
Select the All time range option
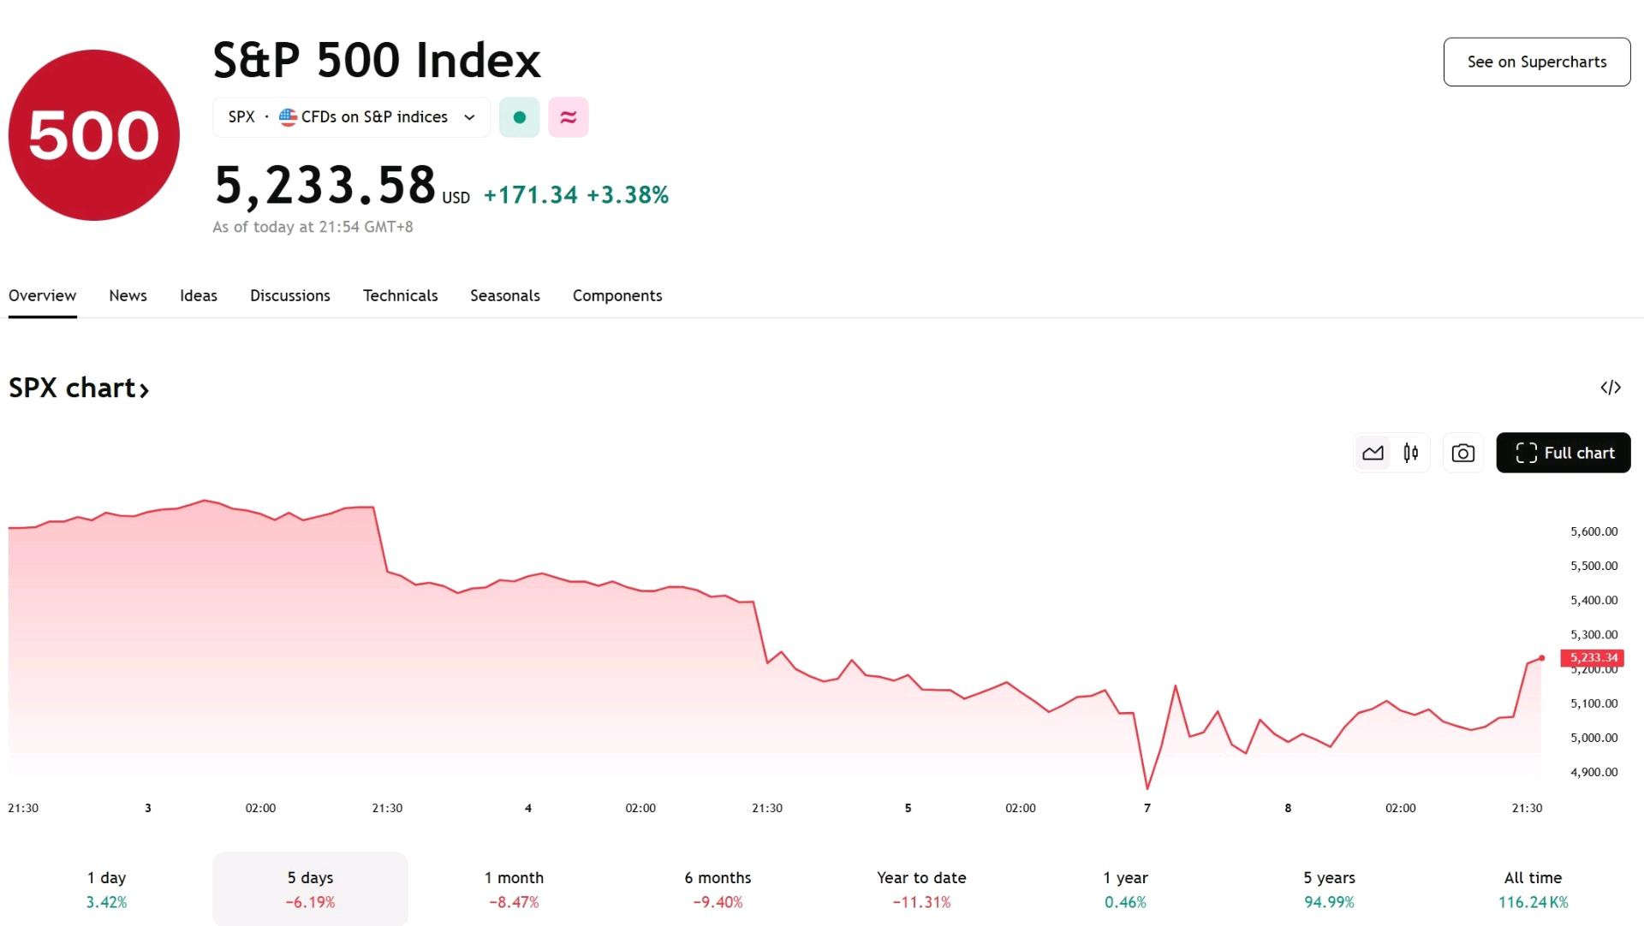pos(1533,889)
